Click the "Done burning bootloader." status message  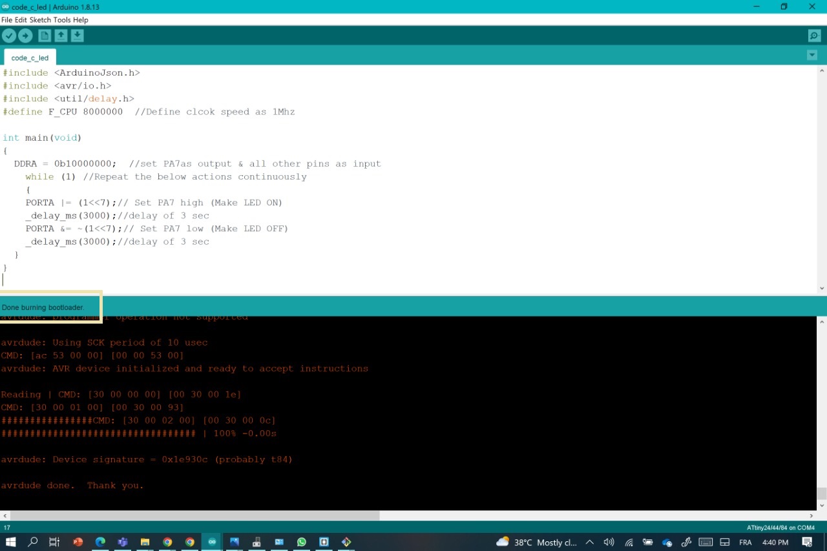tap(43, 307)
